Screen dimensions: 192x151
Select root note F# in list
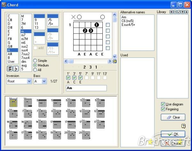point(13,39)
